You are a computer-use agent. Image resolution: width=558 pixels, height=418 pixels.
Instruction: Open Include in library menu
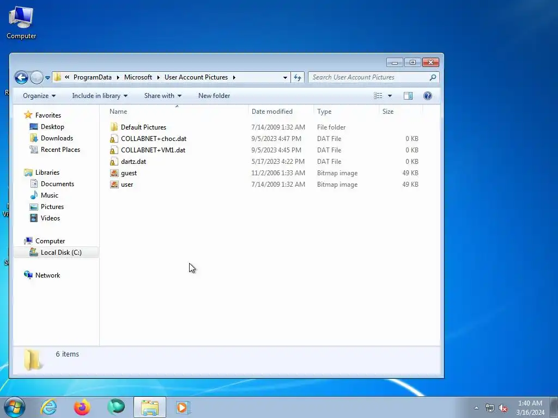tap(100, 96)
